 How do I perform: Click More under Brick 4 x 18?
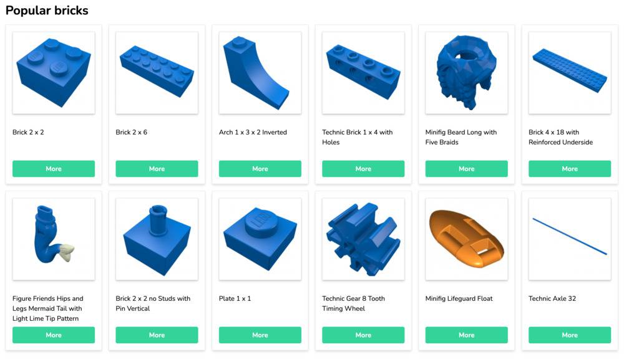click(570, 169)
